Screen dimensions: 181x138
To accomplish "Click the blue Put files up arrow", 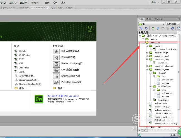I will 158,28.
